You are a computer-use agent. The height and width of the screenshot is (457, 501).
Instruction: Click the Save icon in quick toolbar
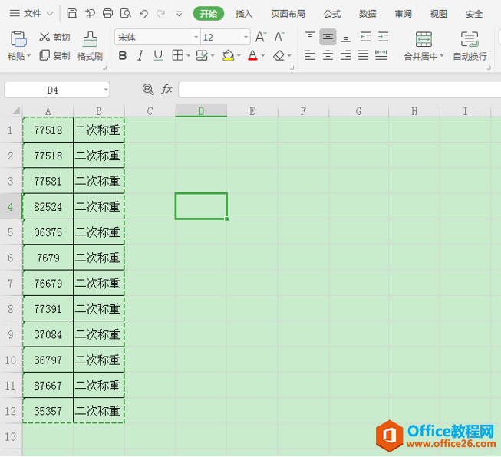[x=72, y=13]
